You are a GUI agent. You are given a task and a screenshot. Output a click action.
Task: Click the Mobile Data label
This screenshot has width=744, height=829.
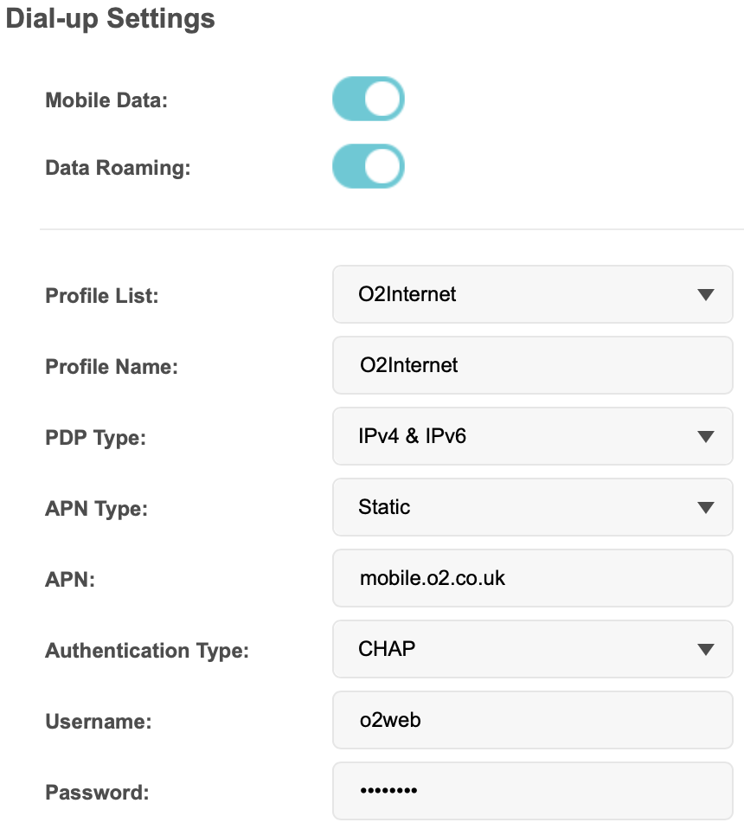[106, 100]
